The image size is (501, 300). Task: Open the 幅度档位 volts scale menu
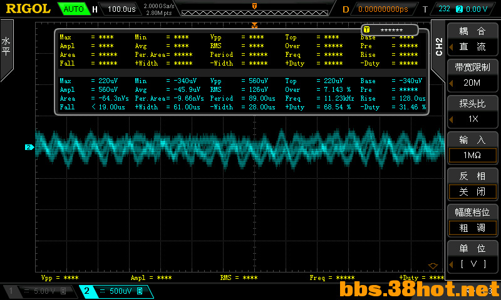point(472,212)
